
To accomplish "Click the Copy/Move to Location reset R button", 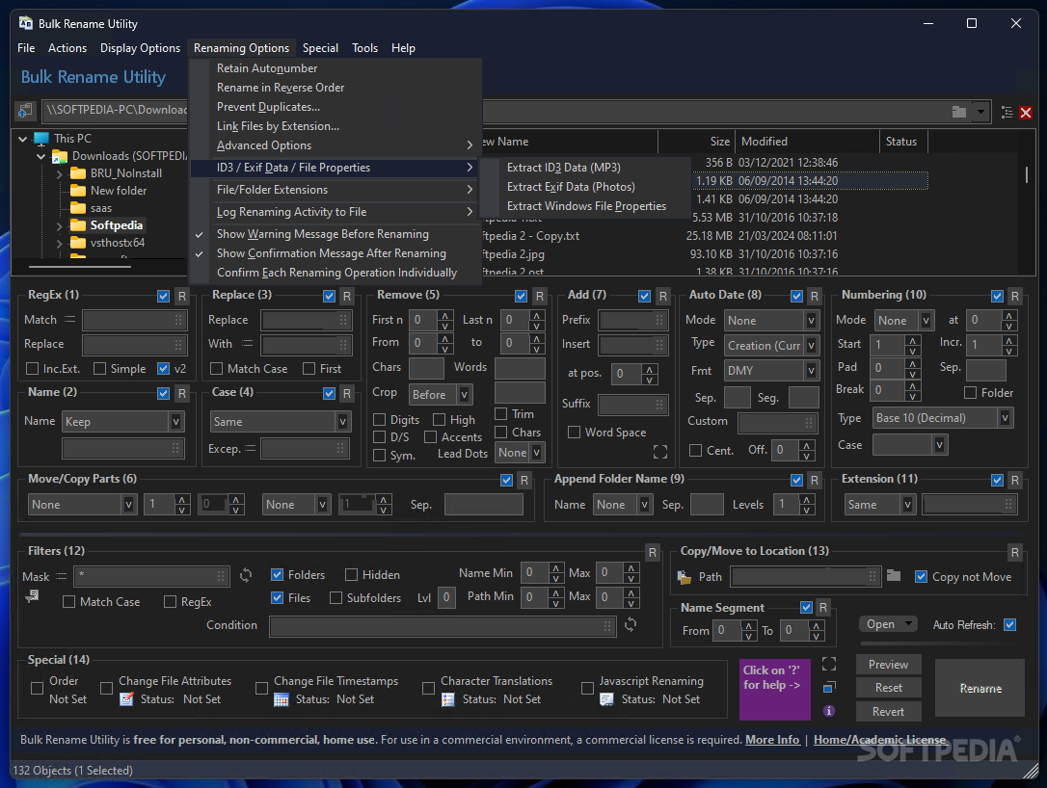I will (x=1014, y=553).
